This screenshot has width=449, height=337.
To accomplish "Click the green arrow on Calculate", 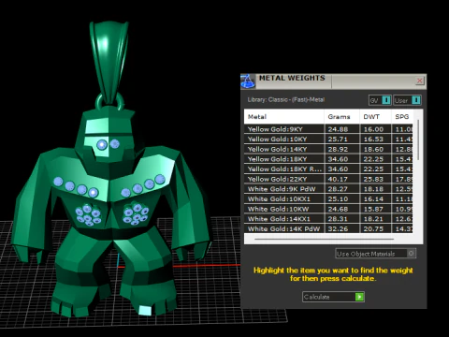I will click(x=359, y=297).
